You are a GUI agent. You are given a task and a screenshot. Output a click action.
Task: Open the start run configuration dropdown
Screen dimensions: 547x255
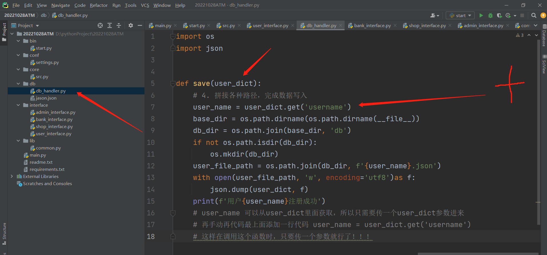[460, 15]
